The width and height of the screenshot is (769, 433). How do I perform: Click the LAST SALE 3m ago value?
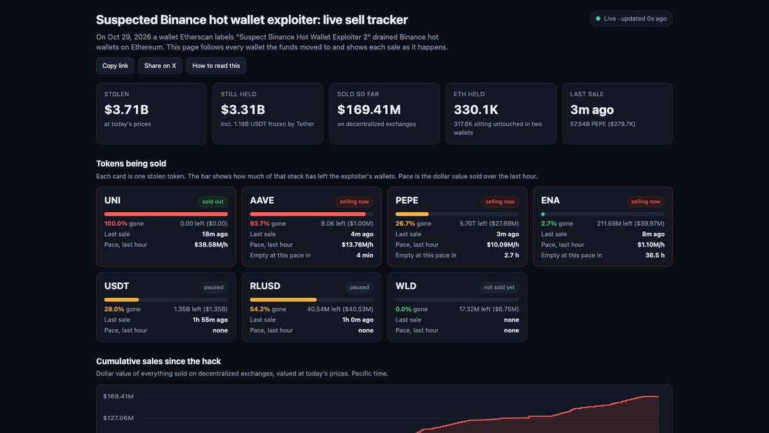click(x=592, y=110)
